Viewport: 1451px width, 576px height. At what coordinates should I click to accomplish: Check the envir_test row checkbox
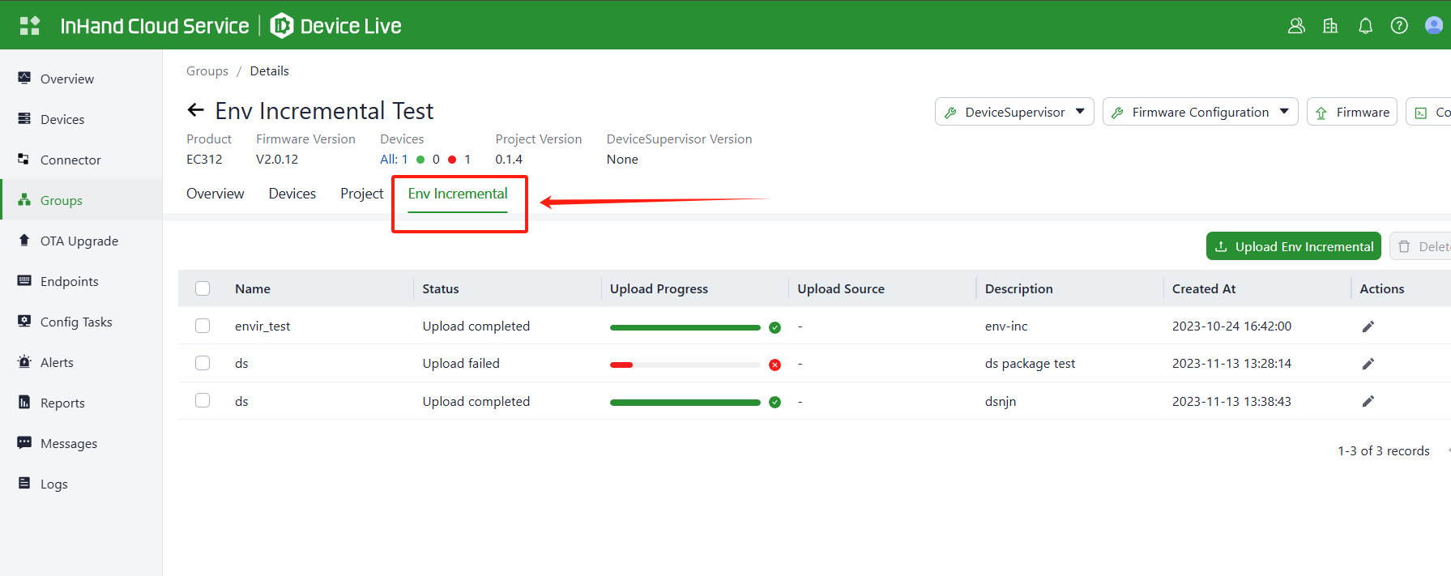203,326
